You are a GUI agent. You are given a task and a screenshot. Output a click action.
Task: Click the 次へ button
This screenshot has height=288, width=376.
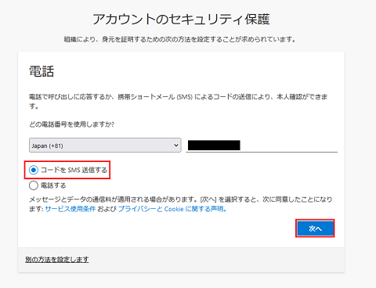315,229
